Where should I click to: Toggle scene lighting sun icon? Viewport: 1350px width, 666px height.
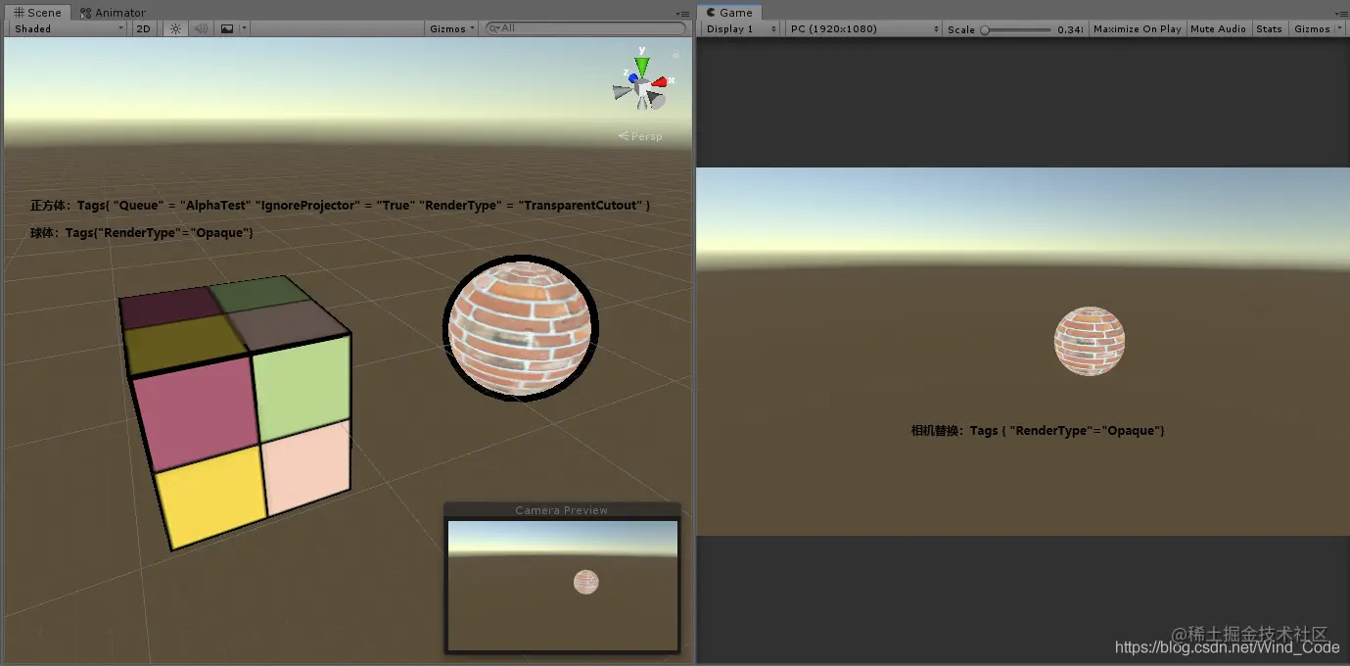click(175, 28)
